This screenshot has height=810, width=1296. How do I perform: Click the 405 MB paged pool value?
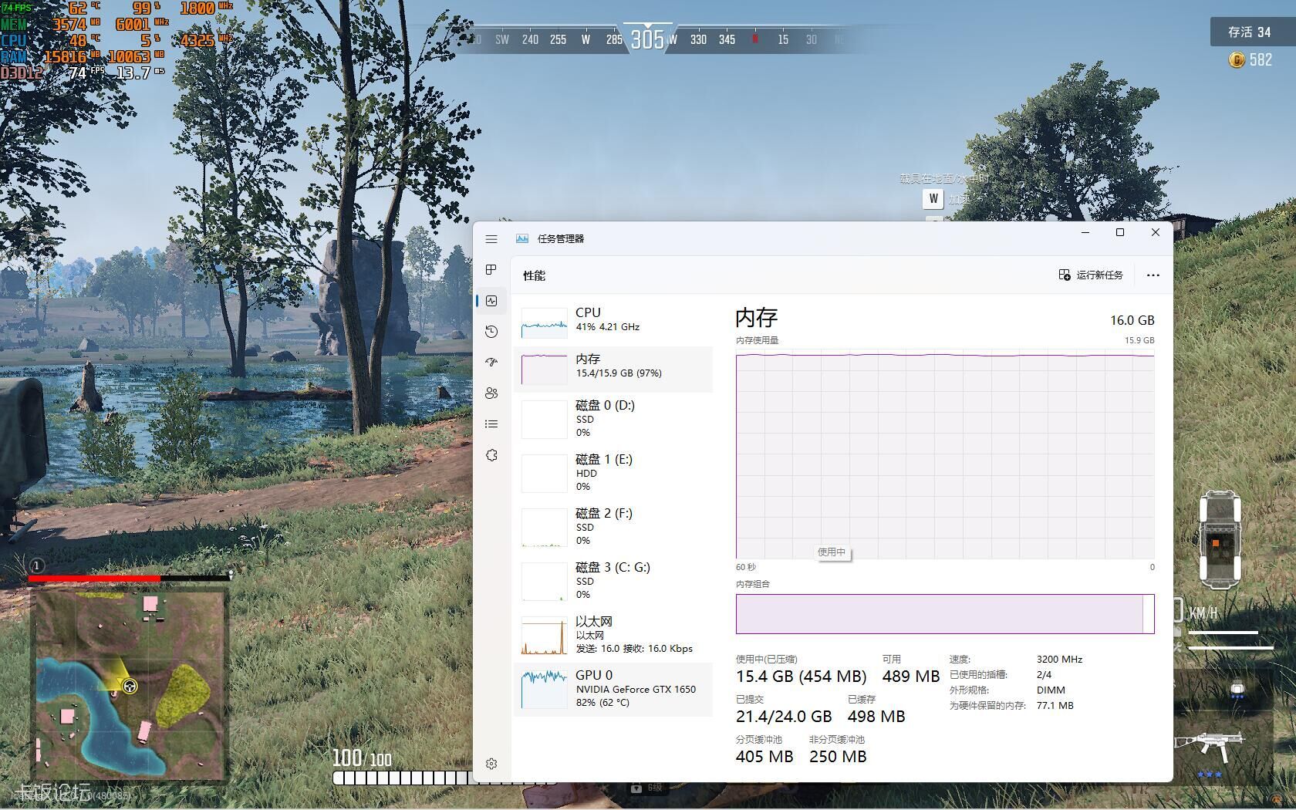click(x=764, y=757)
